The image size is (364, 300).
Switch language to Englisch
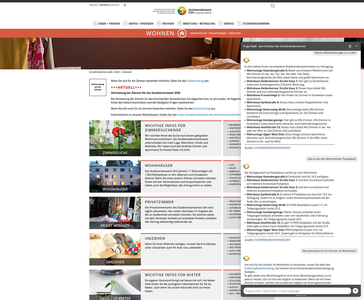pos(115,5)
